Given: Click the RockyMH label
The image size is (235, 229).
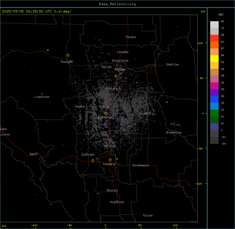Looking at the screenshot, I should 67,62.
